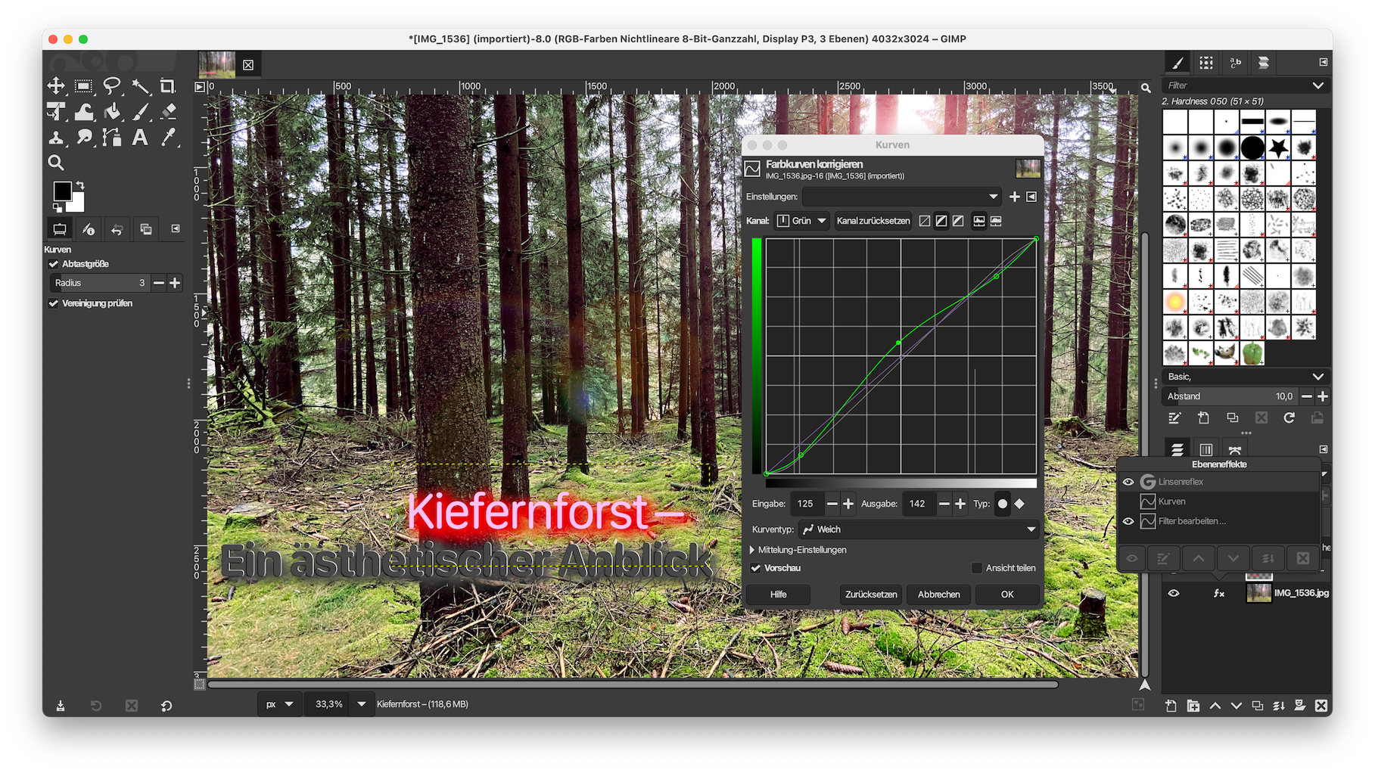Adjust the Radius slider in tool options
1375x773 pixels.
click(x=99, y=283)
